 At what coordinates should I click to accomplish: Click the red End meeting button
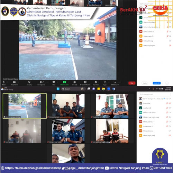(x=132, y=83)
